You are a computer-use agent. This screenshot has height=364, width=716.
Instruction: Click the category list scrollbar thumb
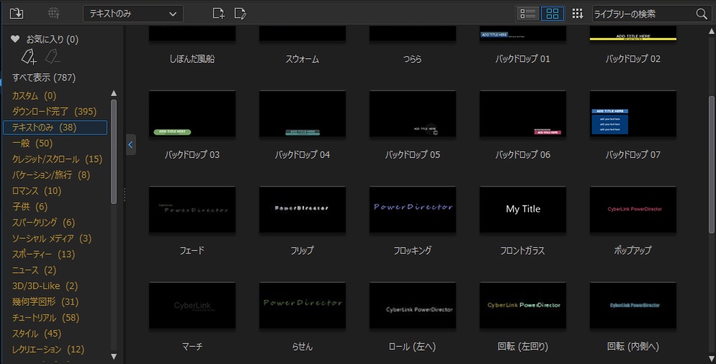[x=114, y=151]
